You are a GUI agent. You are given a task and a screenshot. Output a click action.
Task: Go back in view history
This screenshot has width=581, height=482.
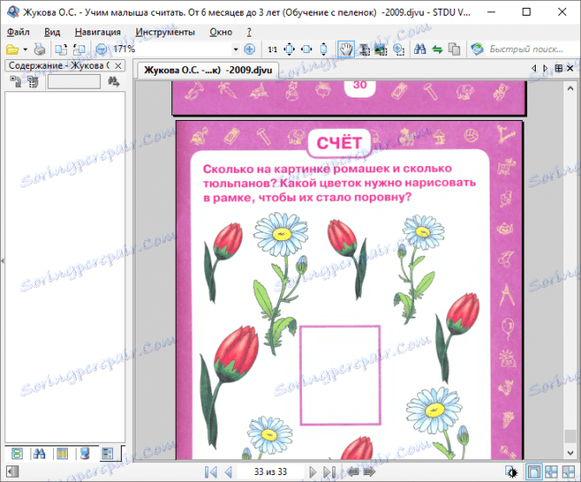coord(353,472)
